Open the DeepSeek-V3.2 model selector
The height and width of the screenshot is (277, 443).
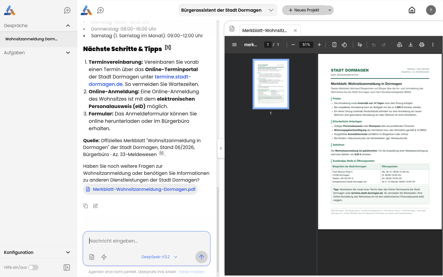click(159, 257)
